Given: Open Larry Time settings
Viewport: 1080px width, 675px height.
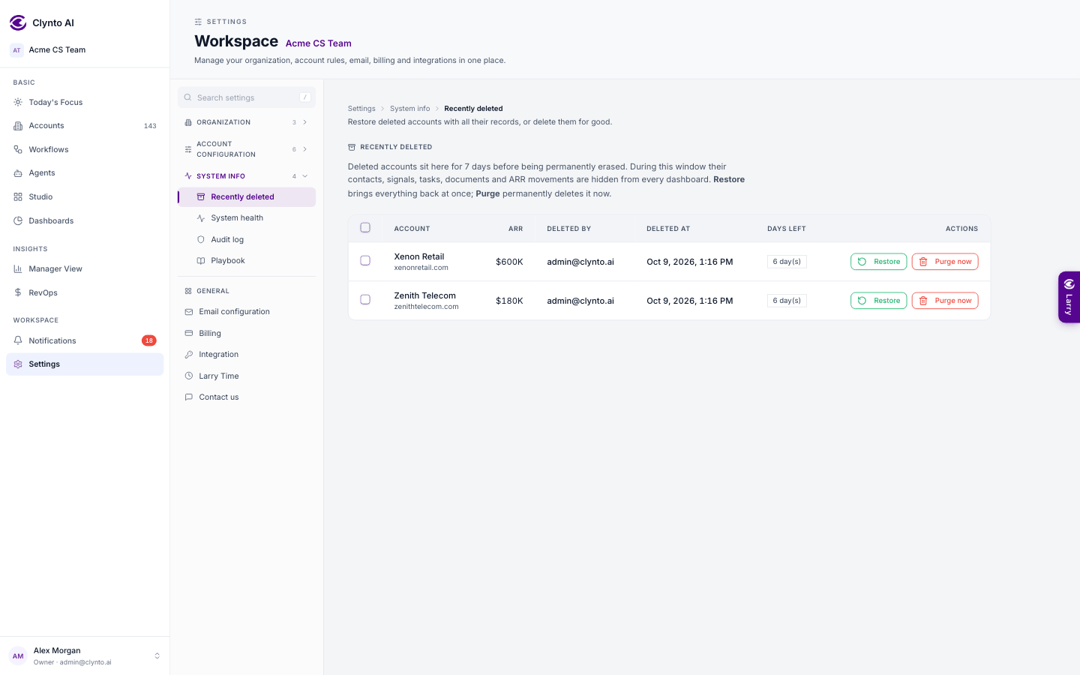Looking at the screenshot, I should pos(247,376).
